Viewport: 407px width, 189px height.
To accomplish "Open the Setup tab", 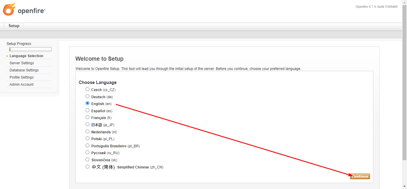I will (14, 26).
